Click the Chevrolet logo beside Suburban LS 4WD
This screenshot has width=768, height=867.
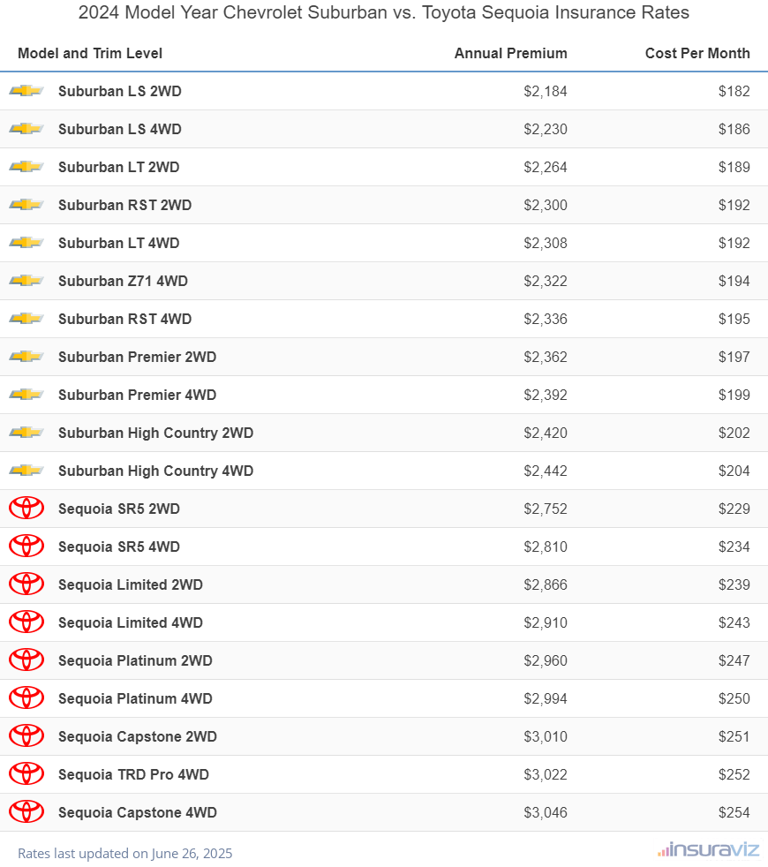click(26, 129)
